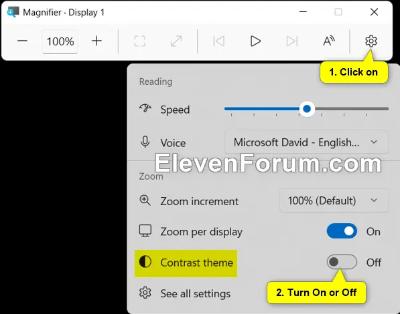The width and height of the screenshot is (400, 314).
Task: Click the read from here icon
Action: tap(329, 41)
